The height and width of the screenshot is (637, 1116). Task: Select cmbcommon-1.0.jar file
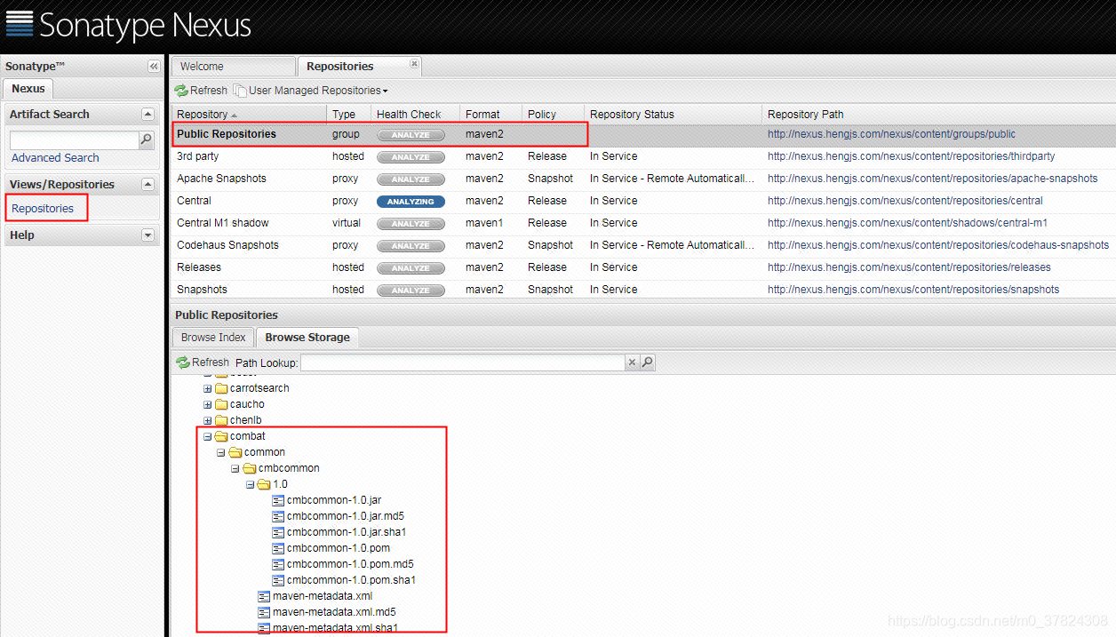click(x=333, y=500)
